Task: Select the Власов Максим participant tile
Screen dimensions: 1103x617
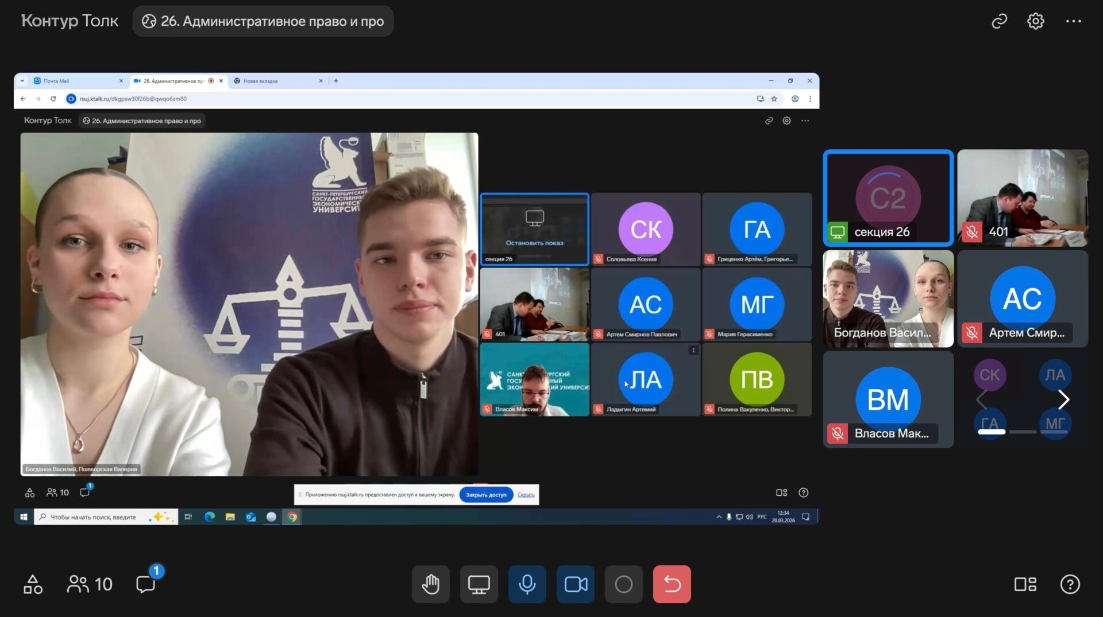Action: tap(888, 399)
